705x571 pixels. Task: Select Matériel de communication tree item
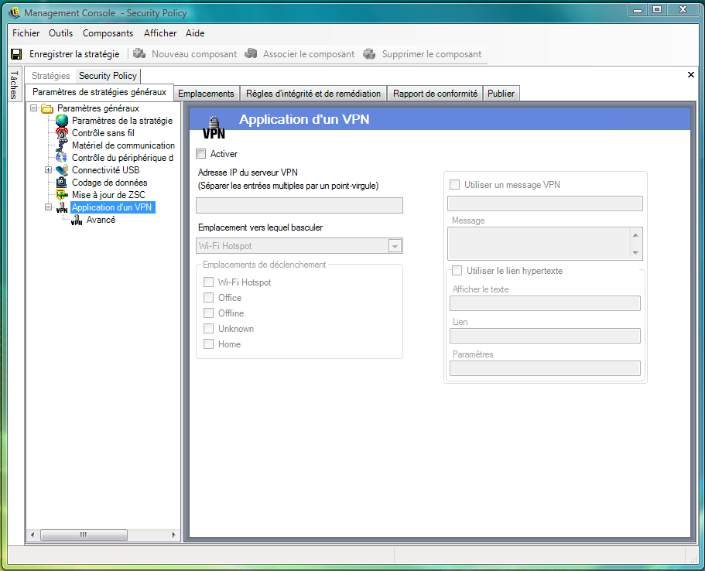123,145
